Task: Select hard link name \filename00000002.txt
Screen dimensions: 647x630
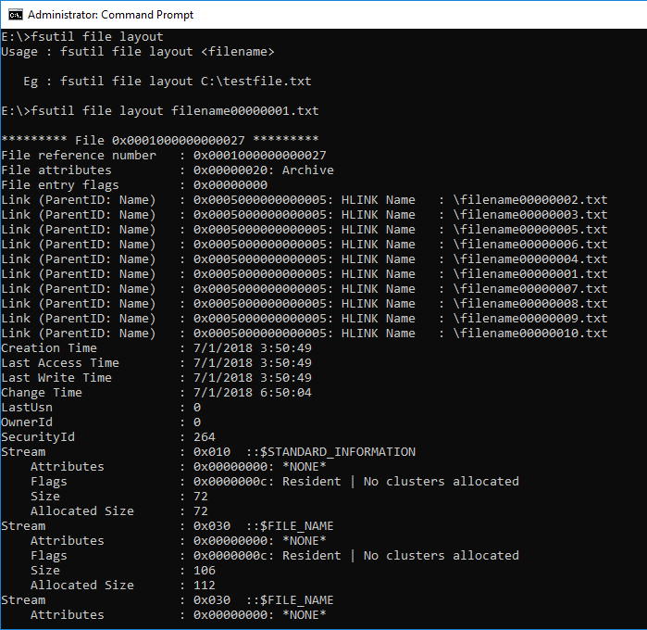Action: click(530, 200)
